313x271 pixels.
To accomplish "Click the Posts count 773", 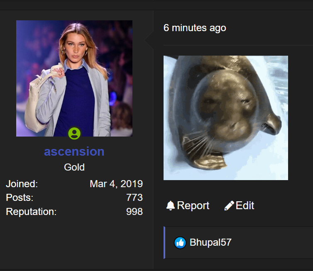I will 134,198.
